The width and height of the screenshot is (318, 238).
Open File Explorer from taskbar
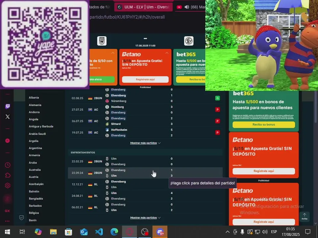point(53,232)
